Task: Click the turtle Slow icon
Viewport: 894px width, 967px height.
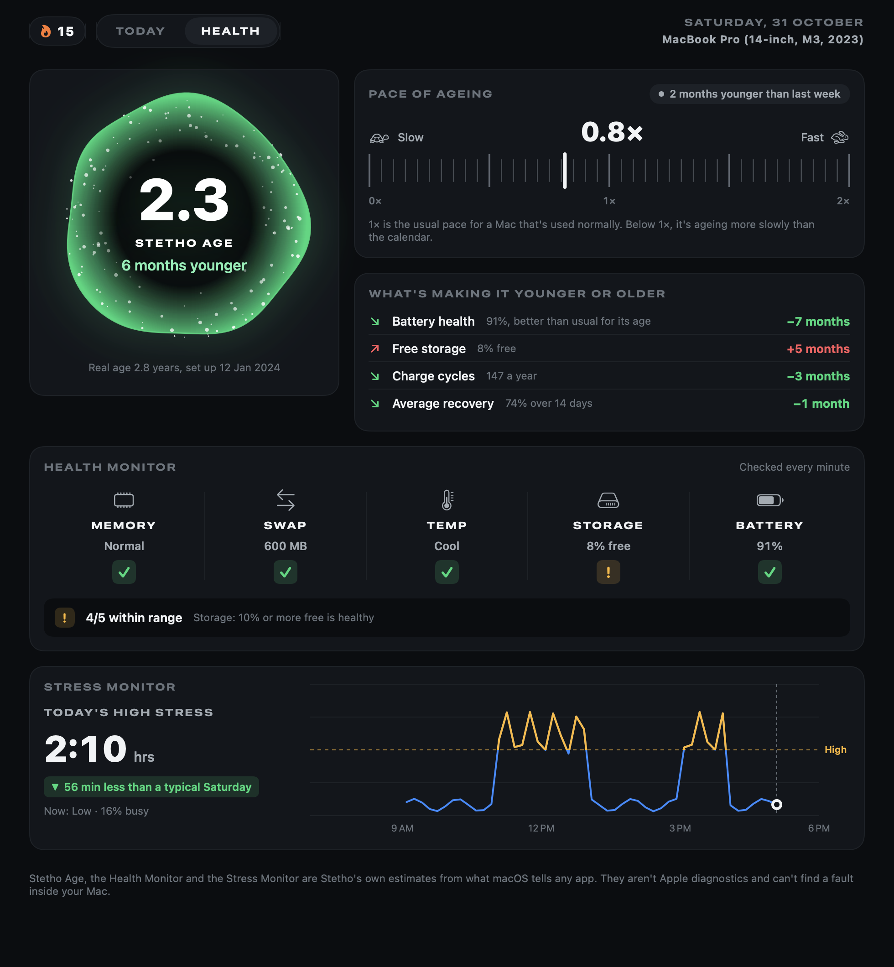Action: (x=379, y=138)
